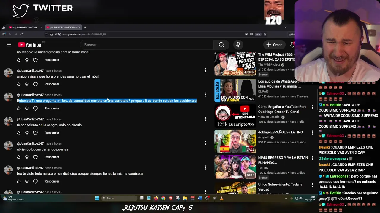Open a new browser tab
The width and height of the screenshot is (380, 213).
click(x=85, y=27)
